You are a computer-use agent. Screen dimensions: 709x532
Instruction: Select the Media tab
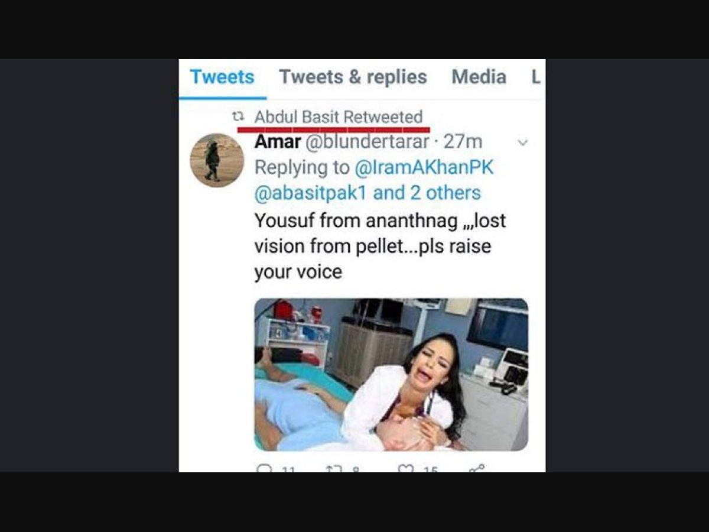click(x=479, y=77)
